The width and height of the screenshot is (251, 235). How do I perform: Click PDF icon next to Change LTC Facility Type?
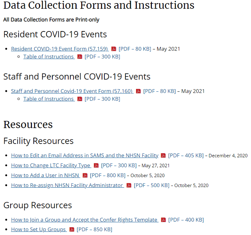pos(96,165)
